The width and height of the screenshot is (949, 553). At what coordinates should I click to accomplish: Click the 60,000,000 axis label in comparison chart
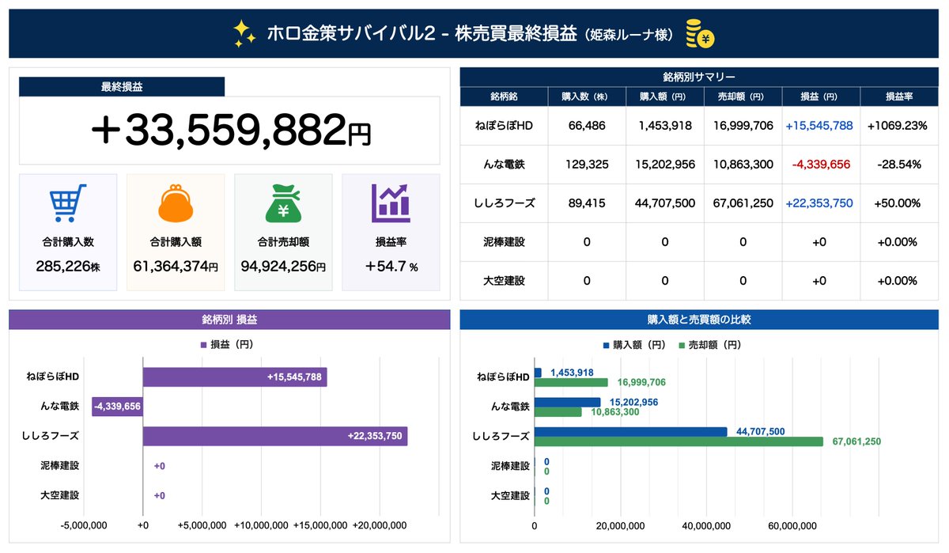click(x=792, y=525)
